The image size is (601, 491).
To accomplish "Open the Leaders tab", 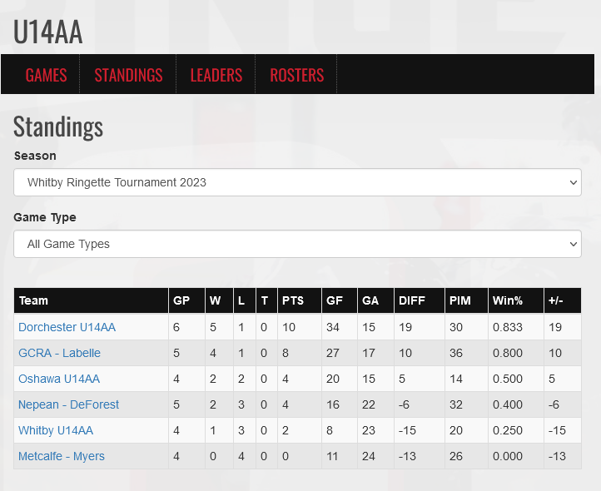I will tap(216, 75).
